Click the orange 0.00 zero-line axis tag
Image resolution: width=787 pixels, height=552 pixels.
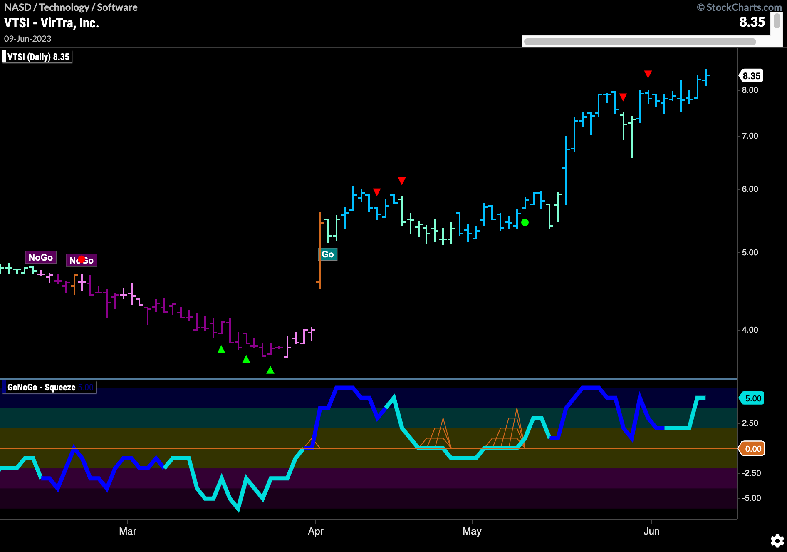pos(752,449)
